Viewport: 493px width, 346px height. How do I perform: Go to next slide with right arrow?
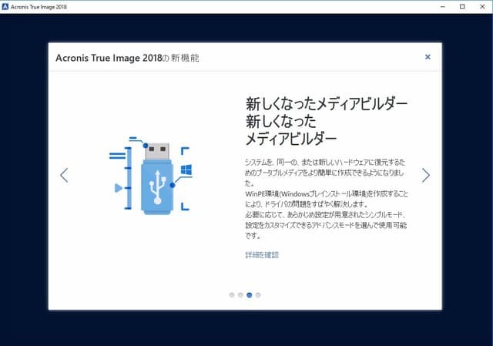[x=425, y=176]
